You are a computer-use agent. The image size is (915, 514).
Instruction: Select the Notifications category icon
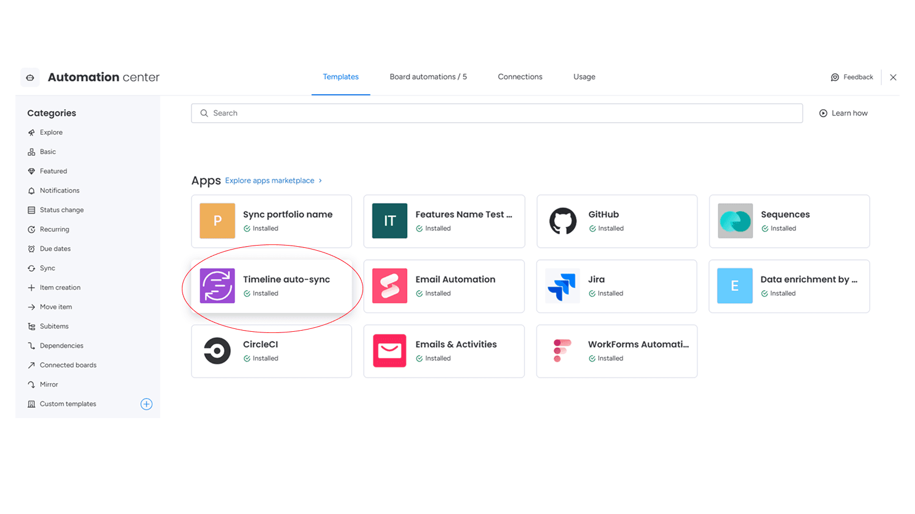31,190
